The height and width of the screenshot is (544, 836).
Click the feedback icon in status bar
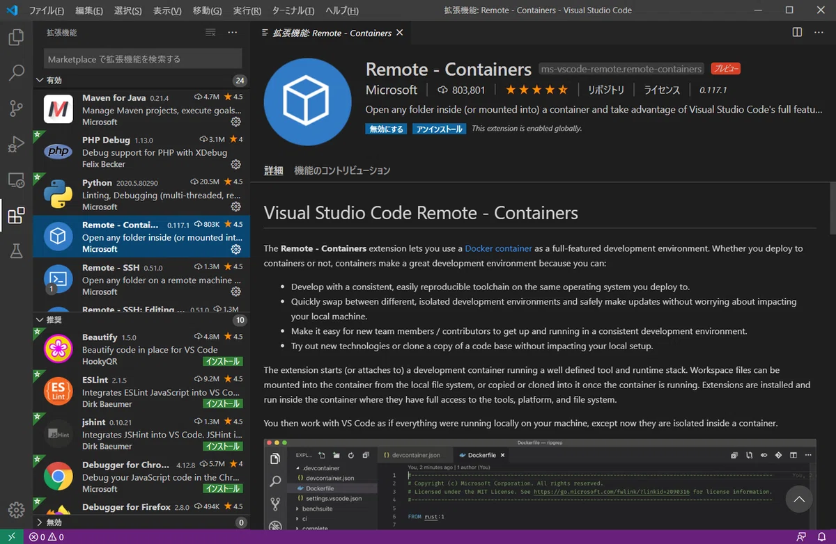pyautogui.click(x=803, y=537)
